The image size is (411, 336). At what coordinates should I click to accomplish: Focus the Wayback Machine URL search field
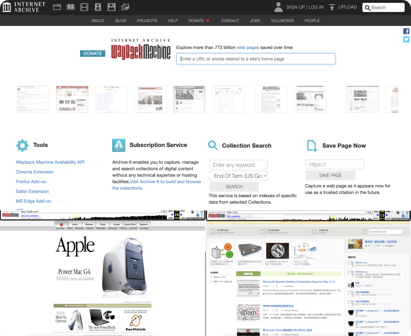click(256, 59)
